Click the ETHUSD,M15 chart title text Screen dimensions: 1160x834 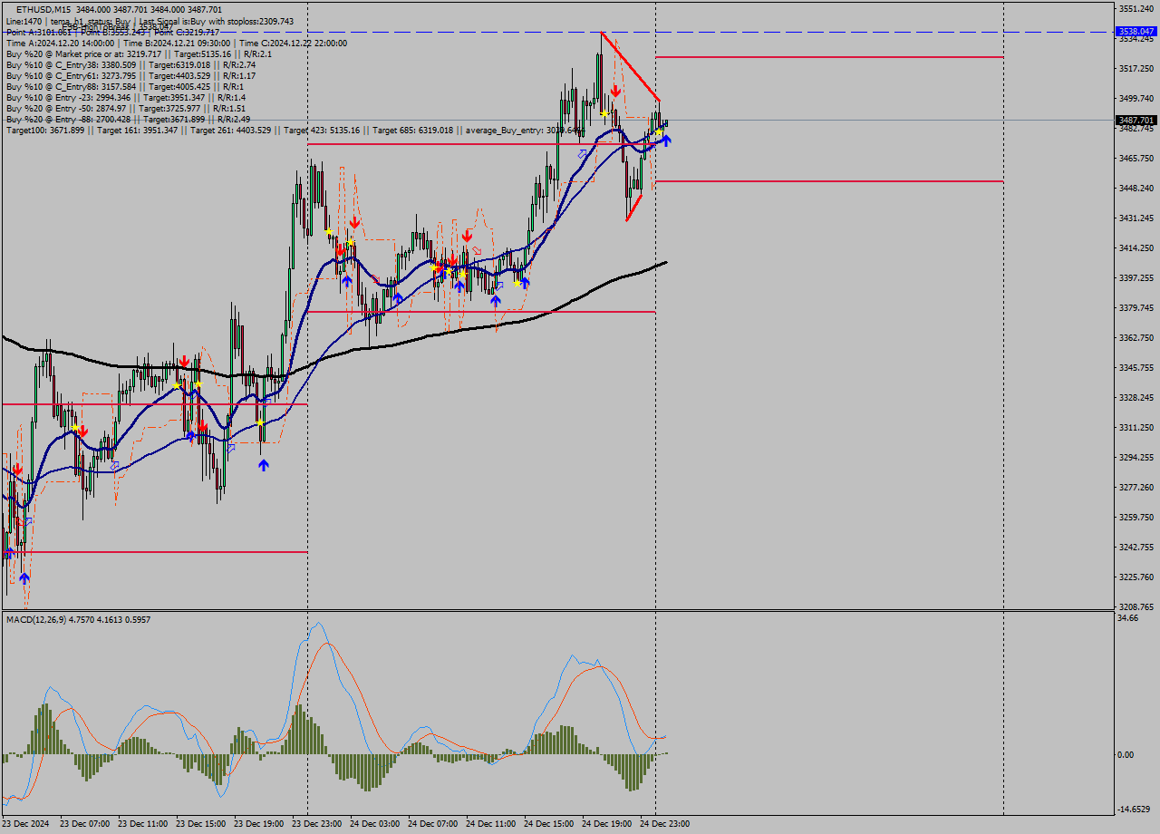pyautogui.click(x=45, y=10)
